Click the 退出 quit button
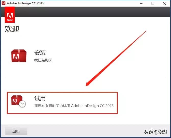Viewport: 171px width, 138px height. [16, 131]
